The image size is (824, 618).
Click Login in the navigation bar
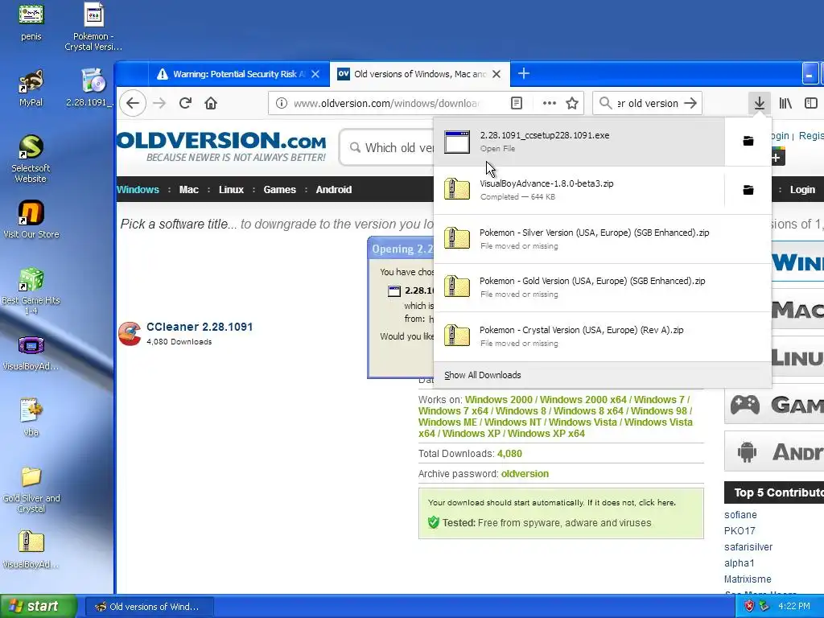[x=802, y=190]
